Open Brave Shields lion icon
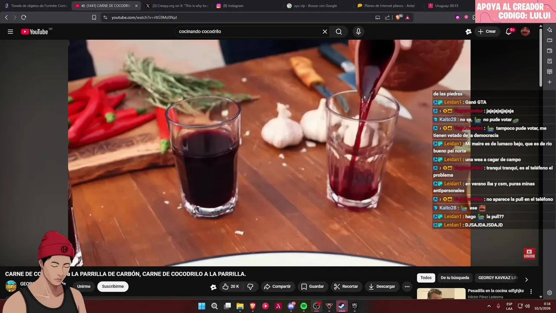The height and width of the screenshot is (313, 556). click(398, 17)
